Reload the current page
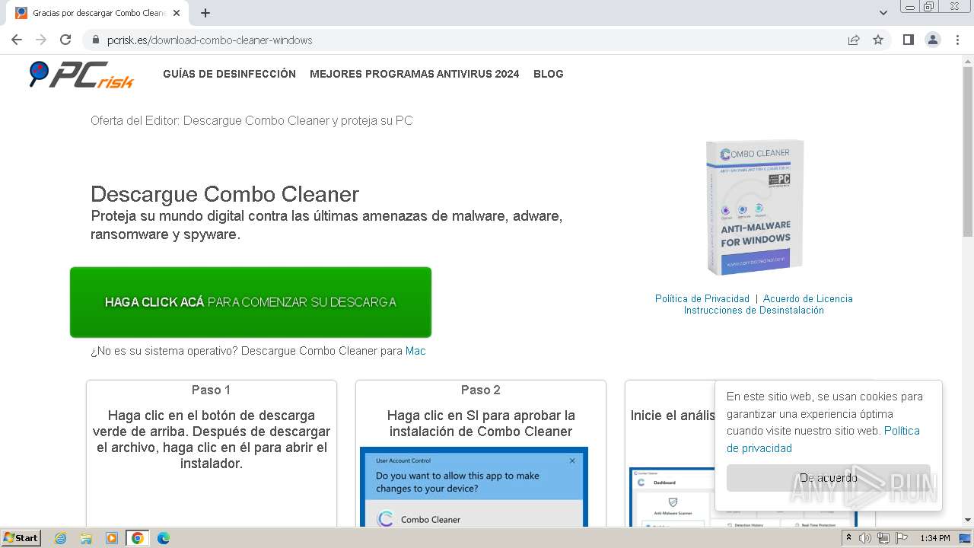 (65, 40)
